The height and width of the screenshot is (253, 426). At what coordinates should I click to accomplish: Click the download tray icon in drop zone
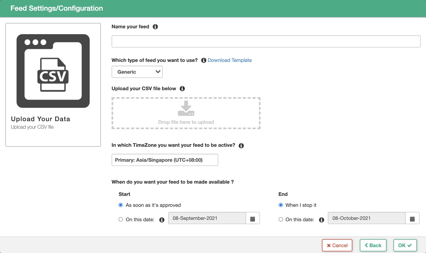point(186,108)
